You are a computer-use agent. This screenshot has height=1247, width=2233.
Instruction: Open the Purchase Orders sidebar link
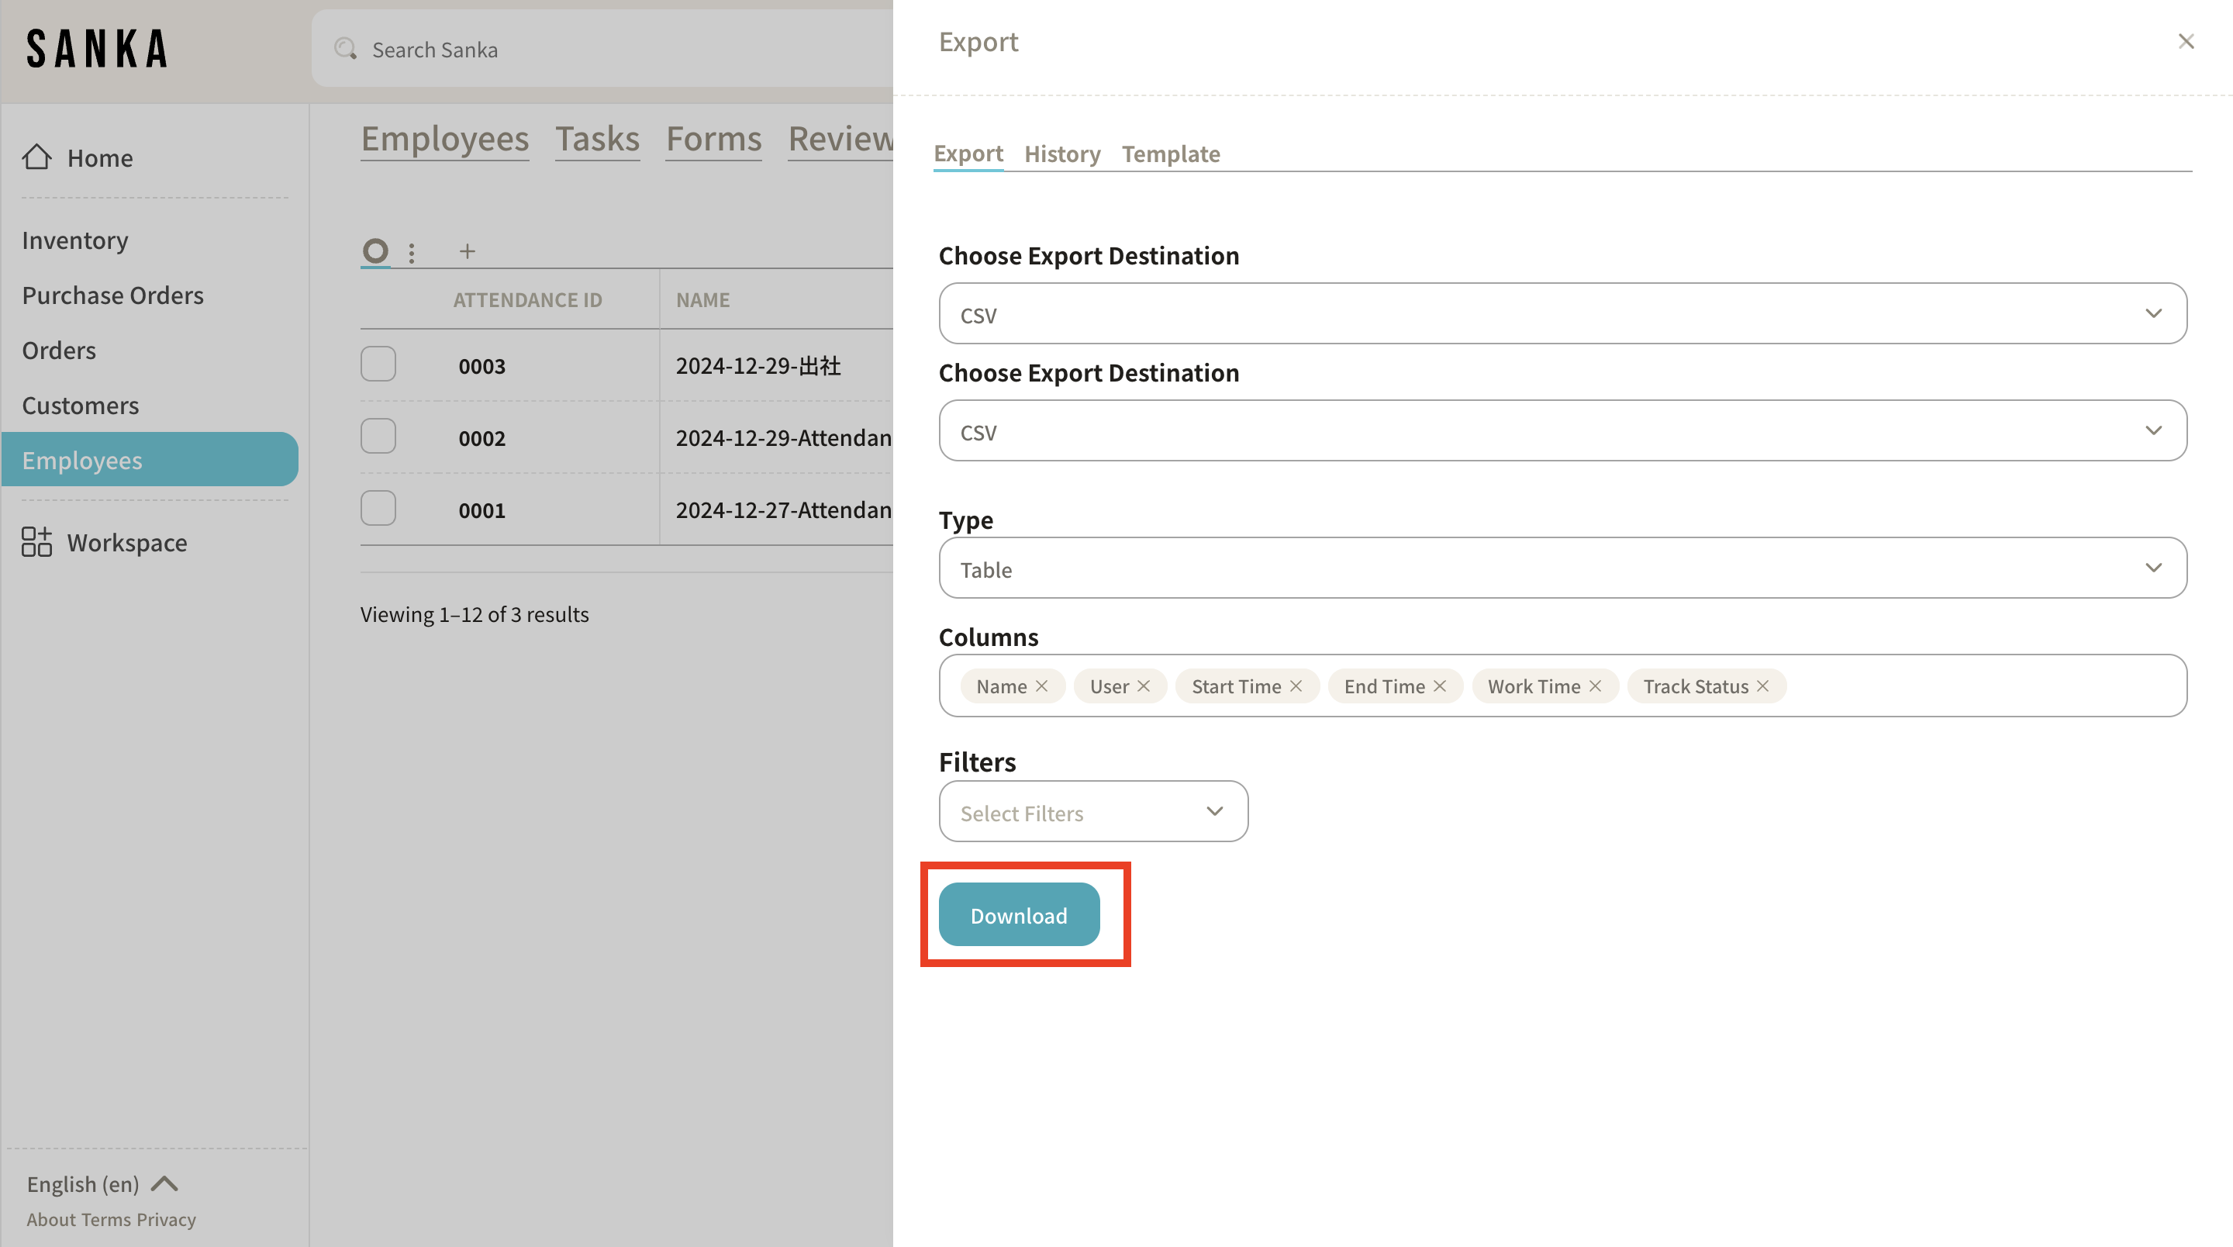point(112,295)
